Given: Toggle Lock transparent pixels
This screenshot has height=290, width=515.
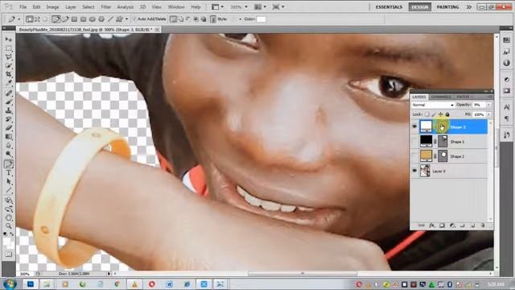Looking at the screenshot, I should point(427,114).
